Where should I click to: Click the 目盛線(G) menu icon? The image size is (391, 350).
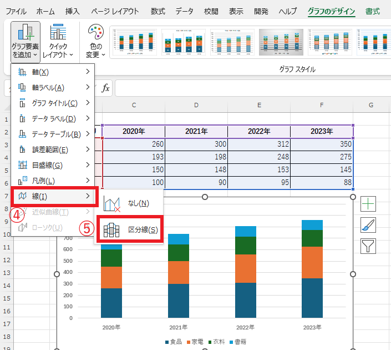[x=22, y=165]
